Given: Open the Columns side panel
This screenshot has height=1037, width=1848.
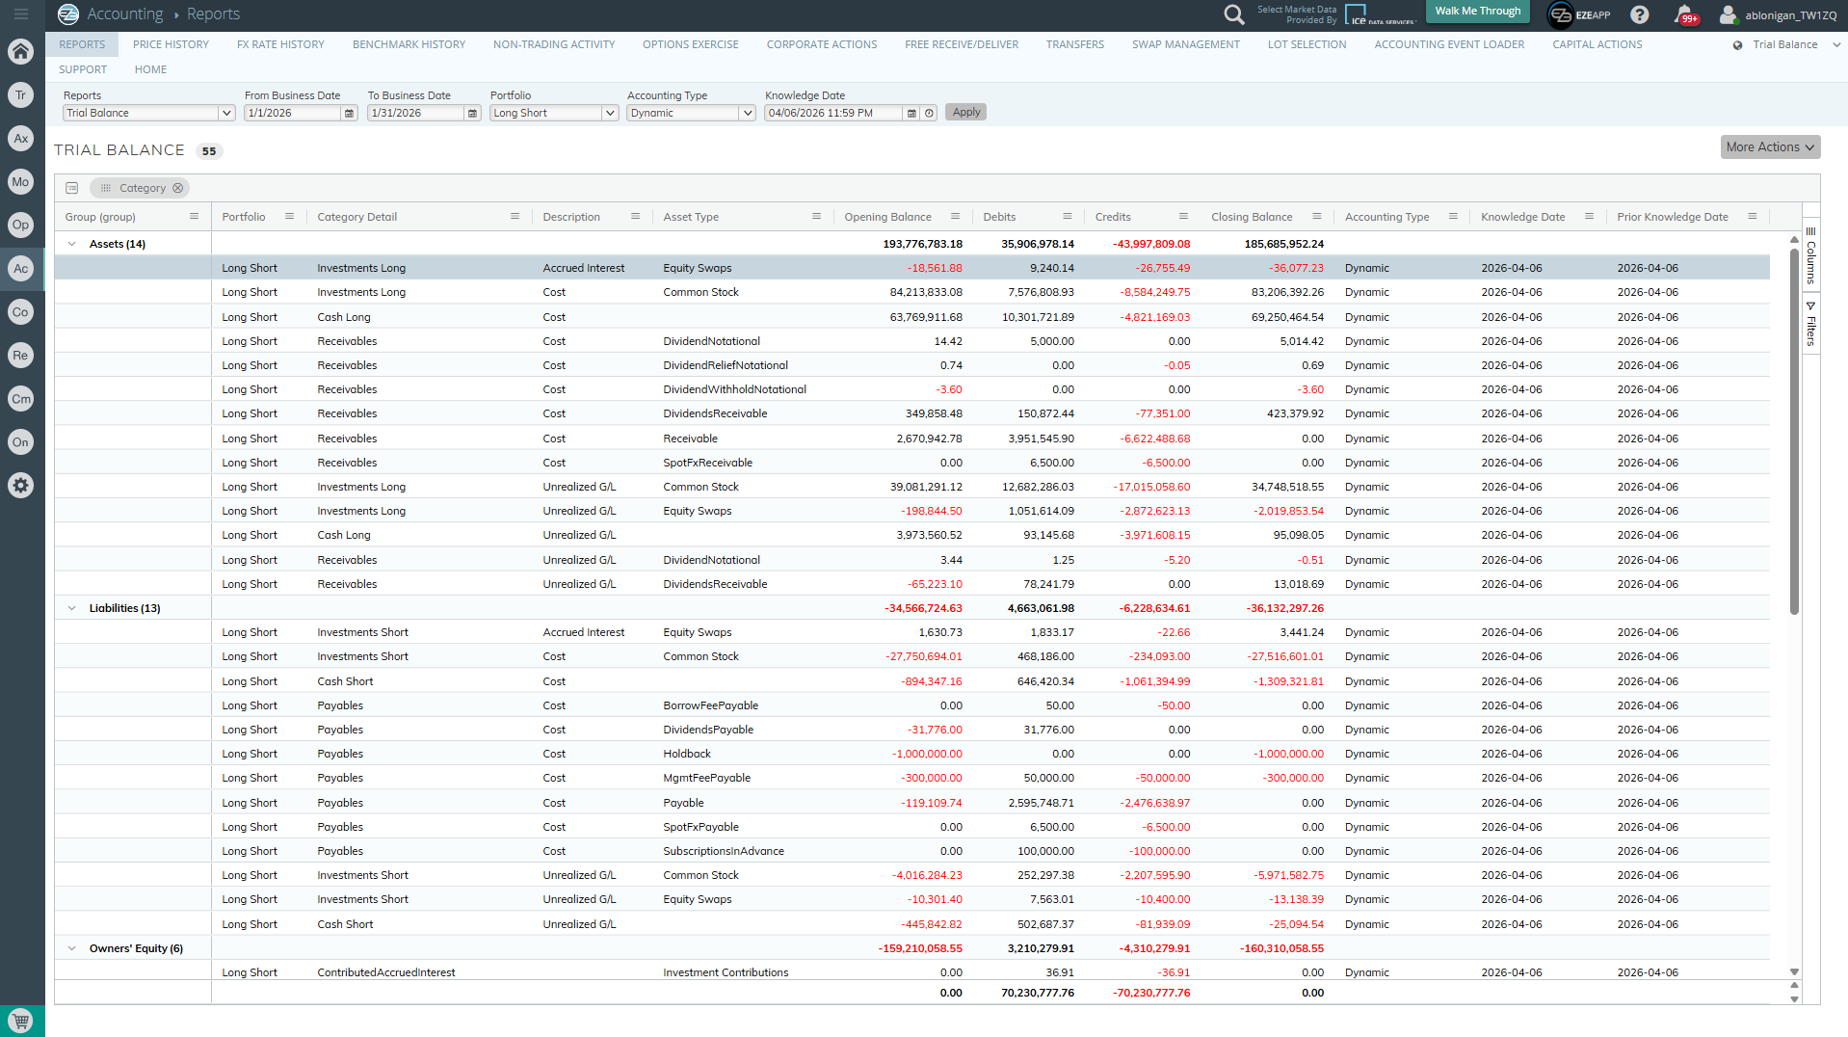Looking at the screenshot, I should coord(1811,255).
